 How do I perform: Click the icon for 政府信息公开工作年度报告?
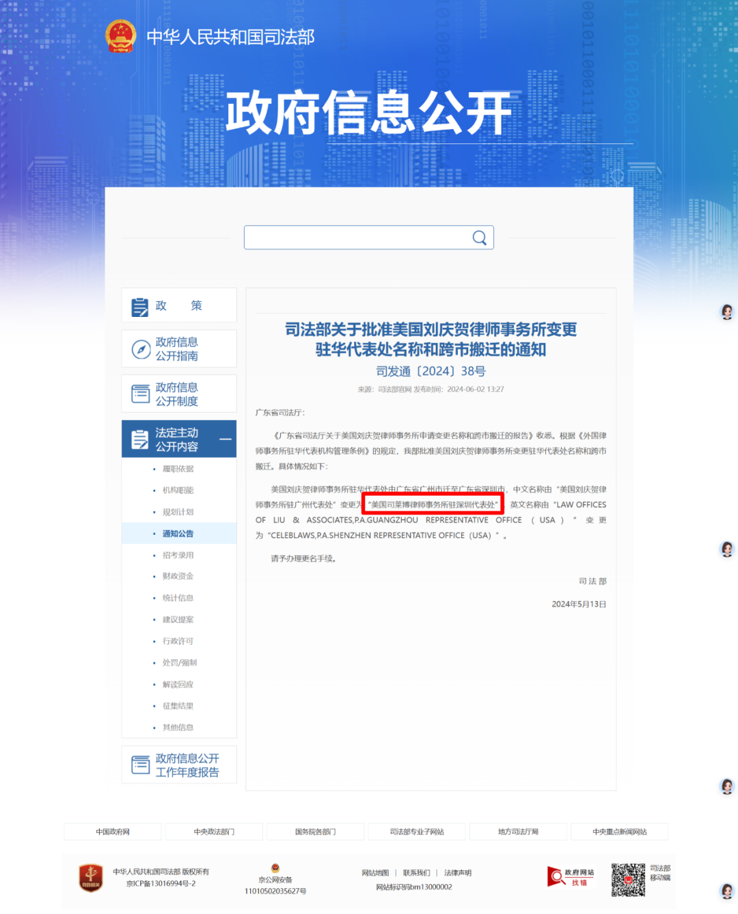[x=141, y=765]
